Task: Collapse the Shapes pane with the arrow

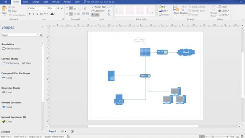Action: pos(43,27)
